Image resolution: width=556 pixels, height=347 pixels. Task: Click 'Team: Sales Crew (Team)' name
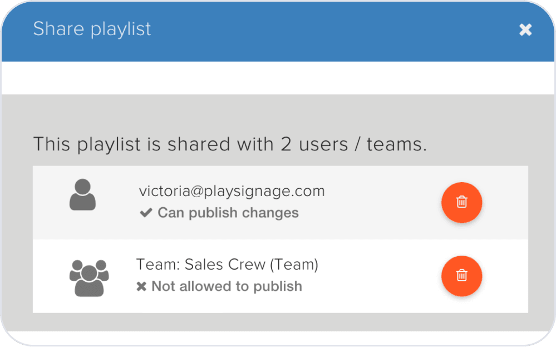(227, 265)
